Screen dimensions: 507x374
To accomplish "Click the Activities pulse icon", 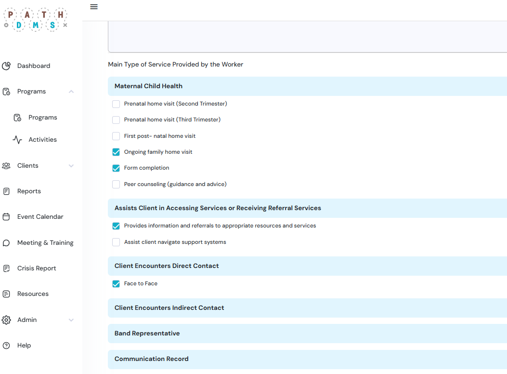I will [x=17, y=140].
